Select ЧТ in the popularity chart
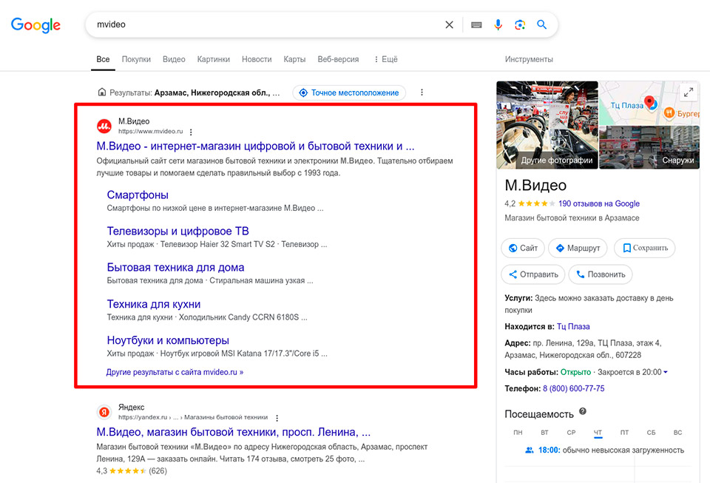 pos(598,433)
